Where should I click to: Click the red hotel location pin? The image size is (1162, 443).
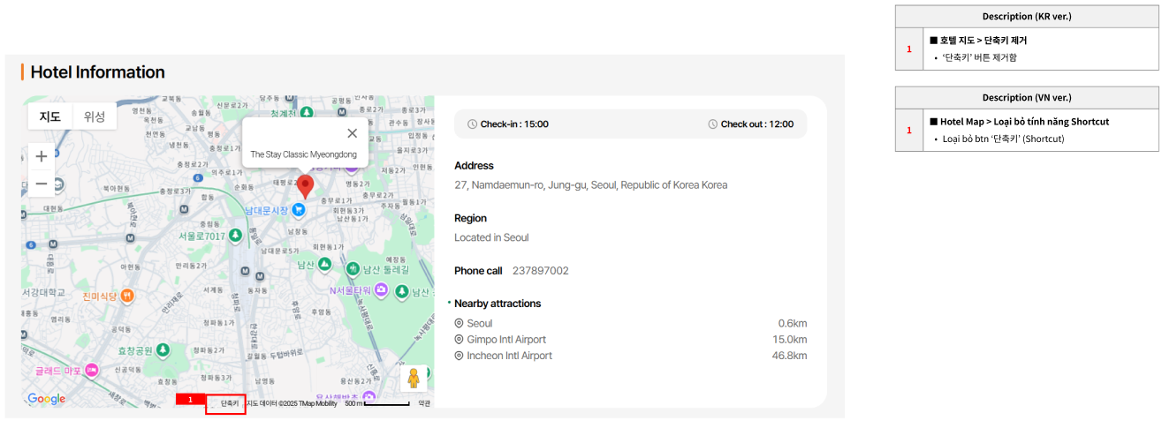(x=305, y=185)
